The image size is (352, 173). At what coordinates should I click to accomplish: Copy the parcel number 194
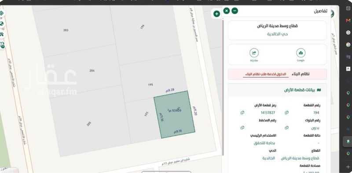pos(287,113)
